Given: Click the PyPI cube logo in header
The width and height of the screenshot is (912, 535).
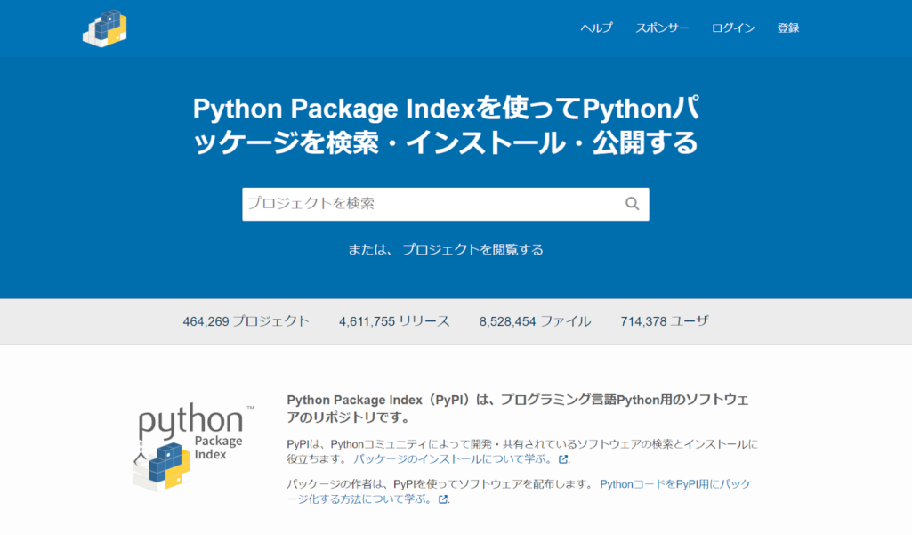Looking at the screenshot, I should [x=105, y=28].
